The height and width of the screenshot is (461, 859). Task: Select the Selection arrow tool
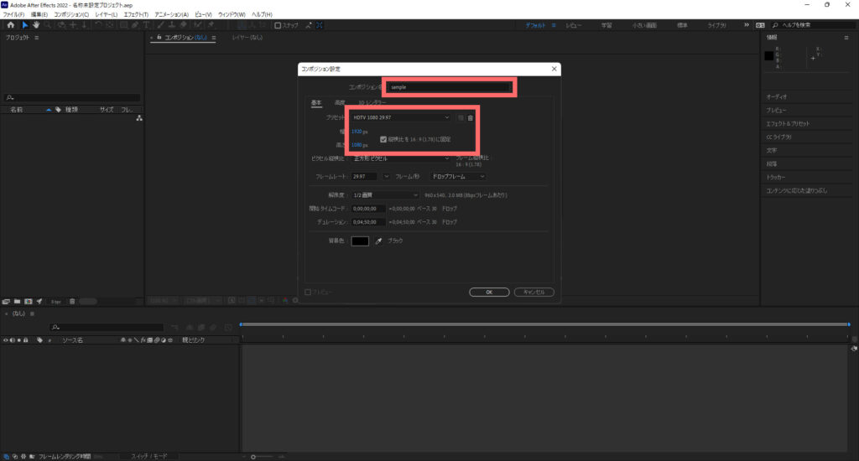[24, 25]
